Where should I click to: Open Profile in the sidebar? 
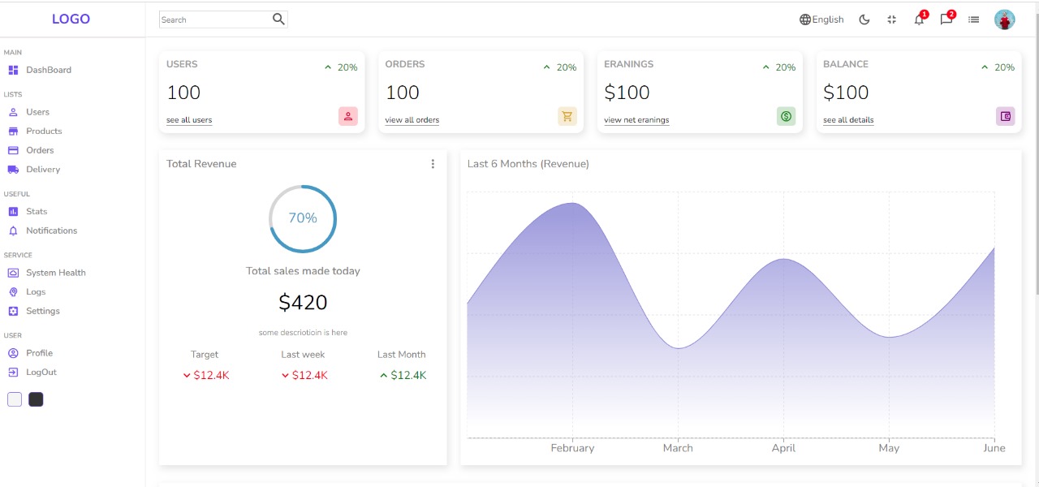point(39,353)
